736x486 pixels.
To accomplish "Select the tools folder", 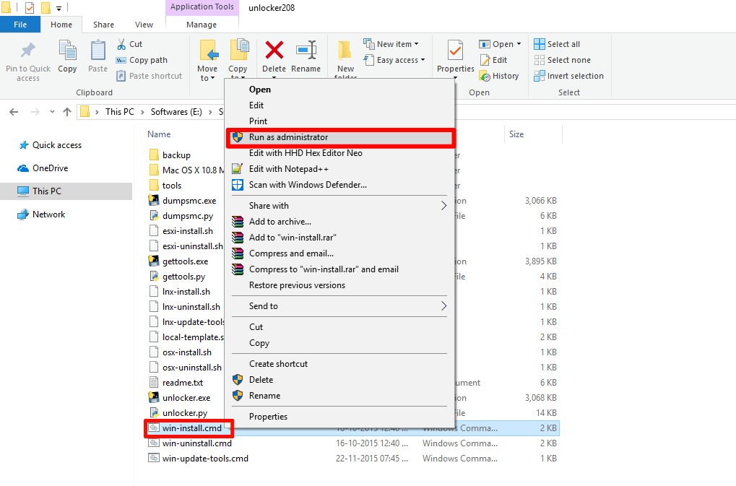I will pyautogui.click(x=172, y=186).
